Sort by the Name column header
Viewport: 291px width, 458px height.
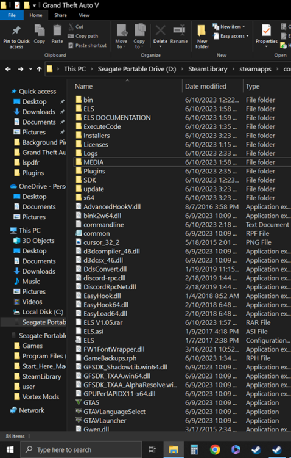[83, 86]
